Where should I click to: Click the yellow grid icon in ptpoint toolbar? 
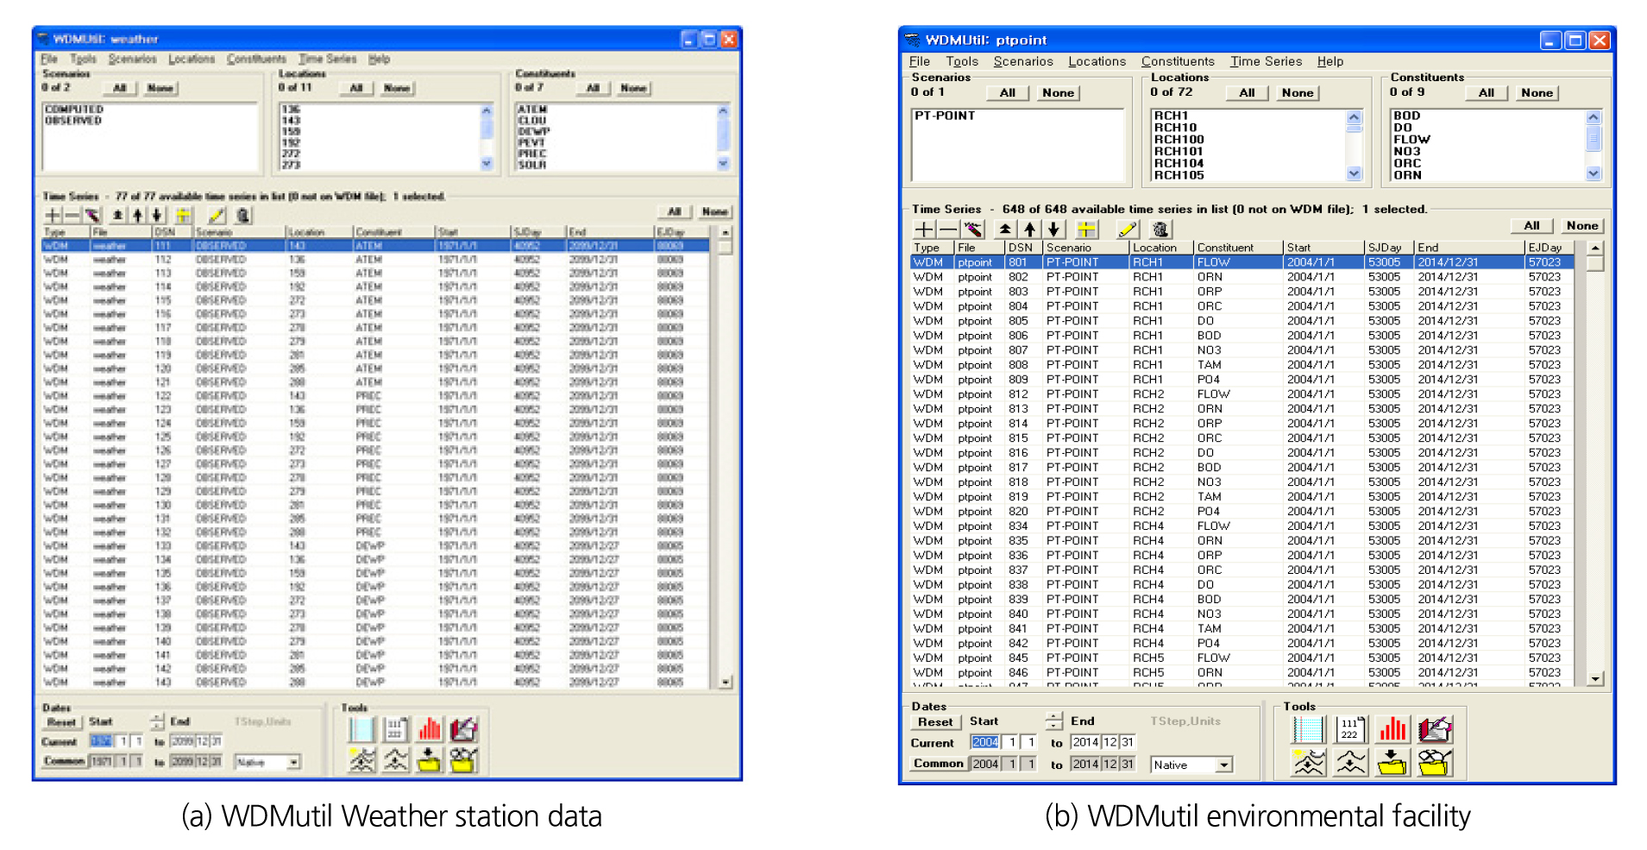pos(1086,229)
